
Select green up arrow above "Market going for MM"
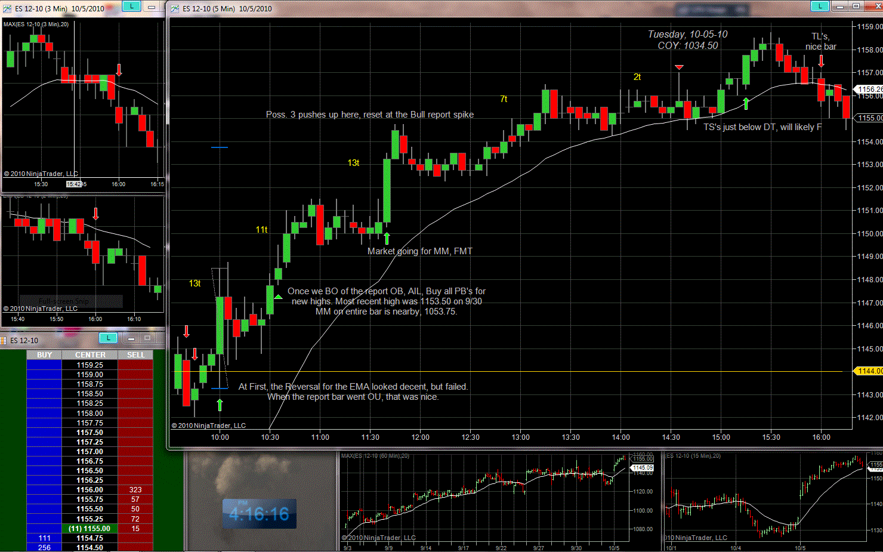(x=387, y=239)
